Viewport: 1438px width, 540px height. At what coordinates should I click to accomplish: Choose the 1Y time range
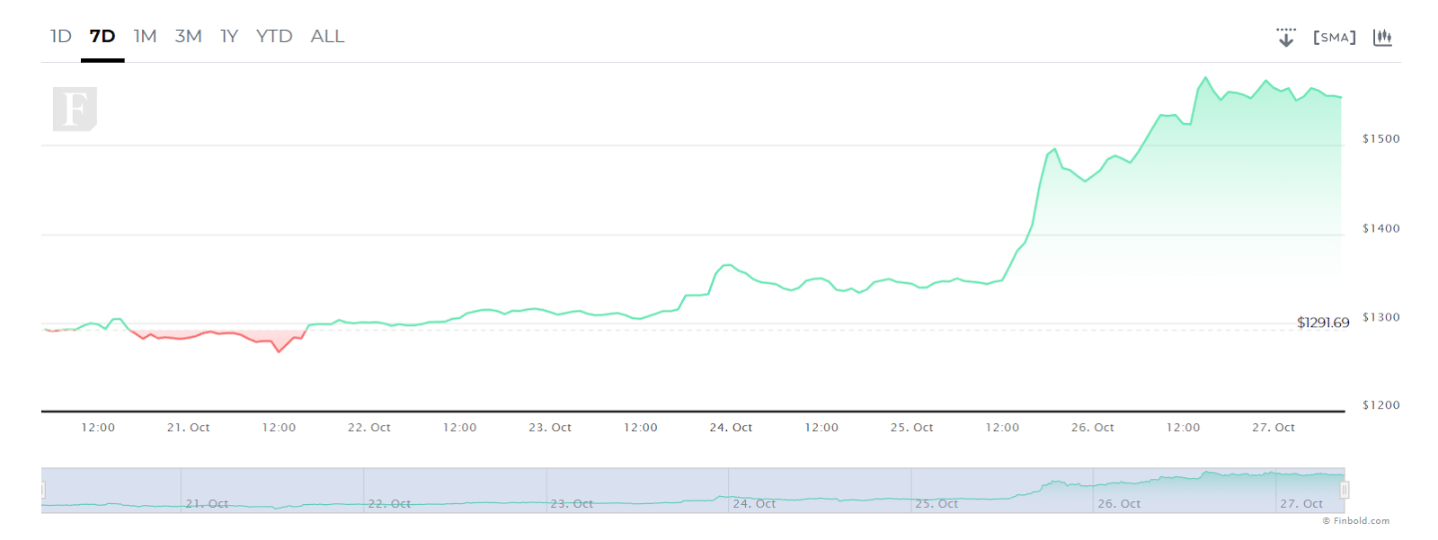coord(229,36)
